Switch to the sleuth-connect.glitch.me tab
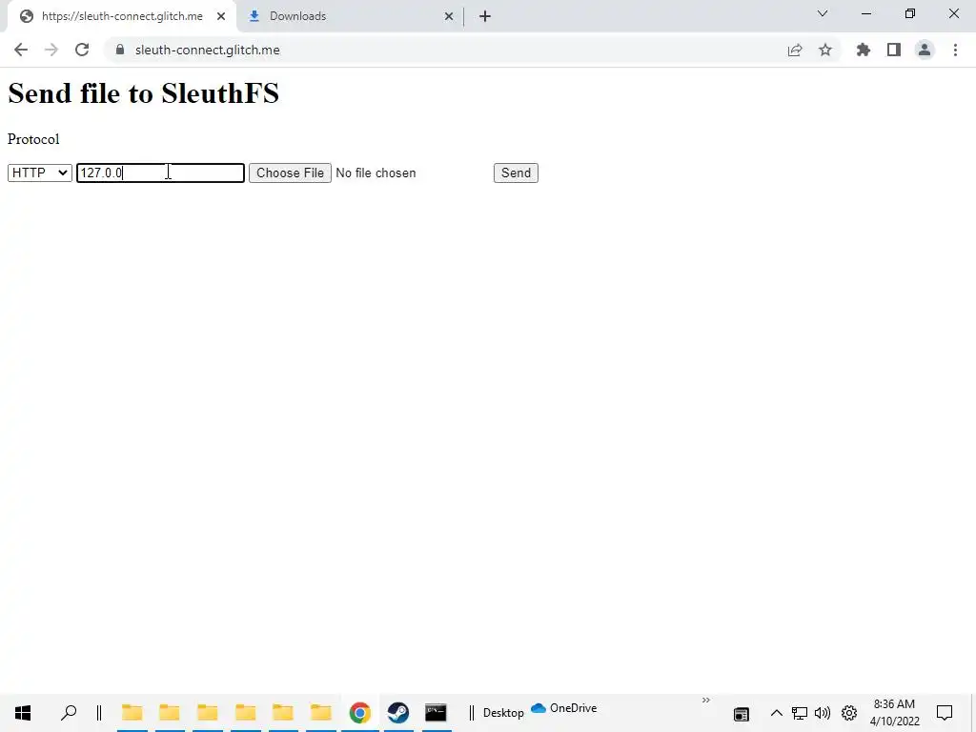This screenshot has height=732, width=976. 122,16
